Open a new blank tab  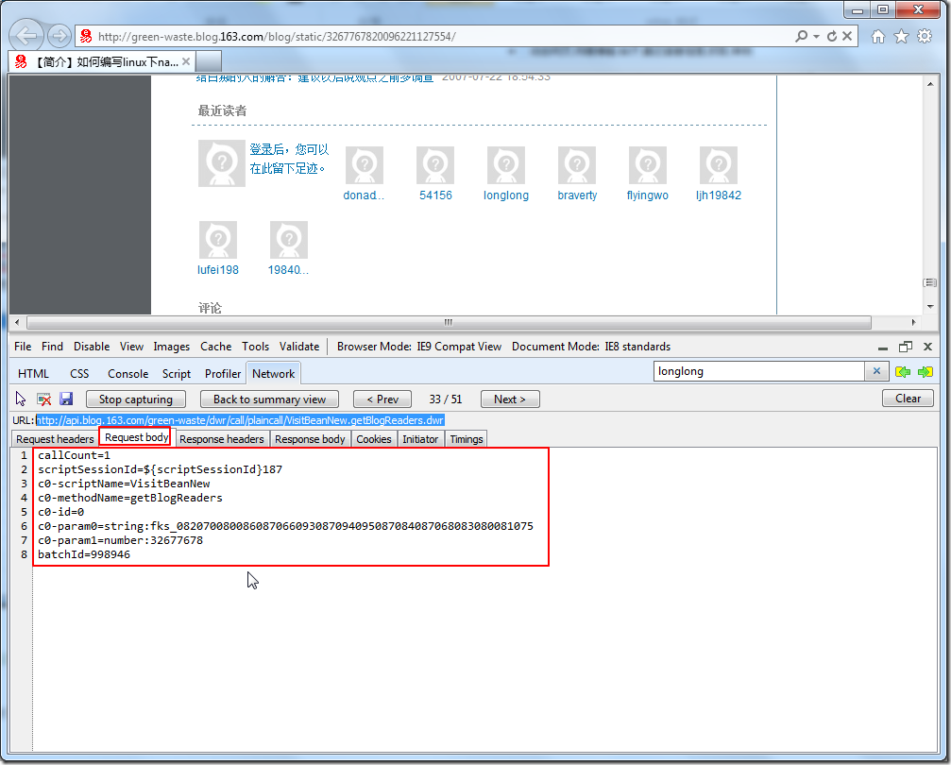(x=208, y=61)
